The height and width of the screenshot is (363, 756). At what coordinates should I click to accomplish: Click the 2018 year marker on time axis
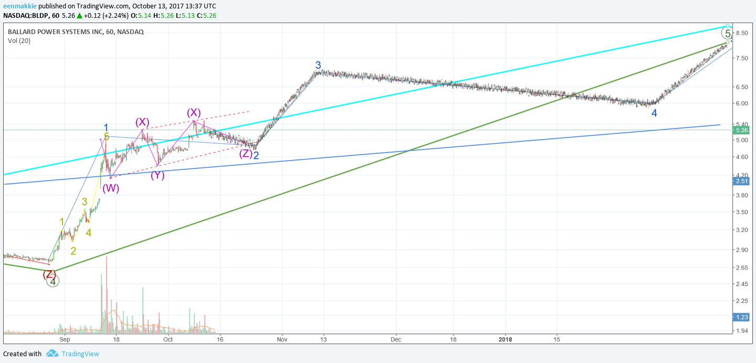click(x=506, y=339)
